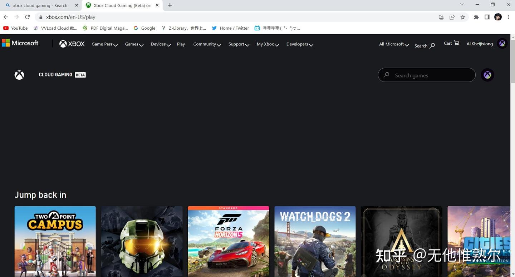Expand the Support menu
Image resolution: width=515 pixels, height=277 pixels.
tap(239, 44)
